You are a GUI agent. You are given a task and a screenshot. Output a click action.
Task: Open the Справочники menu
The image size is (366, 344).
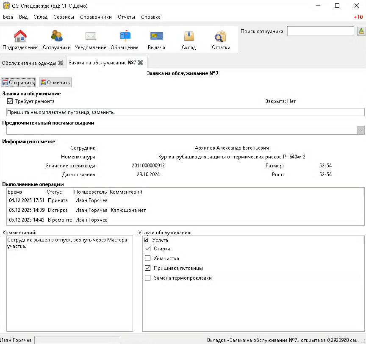(x=95, y=17)
